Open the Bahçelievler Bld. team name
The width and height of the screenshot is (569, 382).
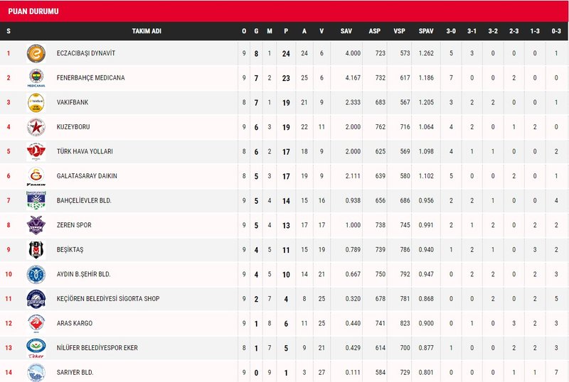84,201
